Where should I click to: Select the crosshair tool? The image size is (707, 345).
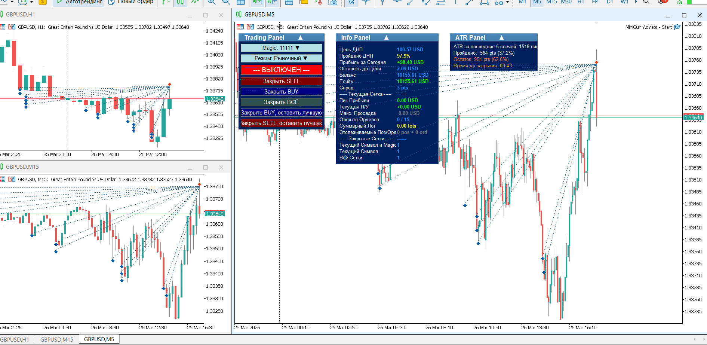coord(366,2)
